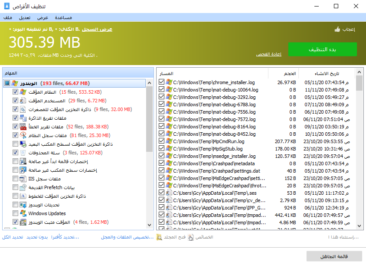Click the open folder icon in bottom toolbar
This screenshot has height=265, width=366.
[x=159, y=237]
